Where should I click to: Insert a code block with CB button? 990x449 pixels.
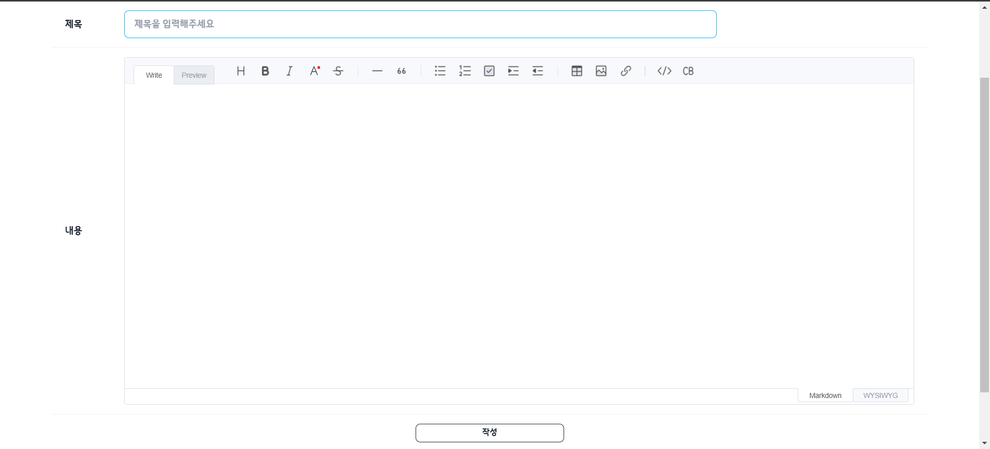688,71
